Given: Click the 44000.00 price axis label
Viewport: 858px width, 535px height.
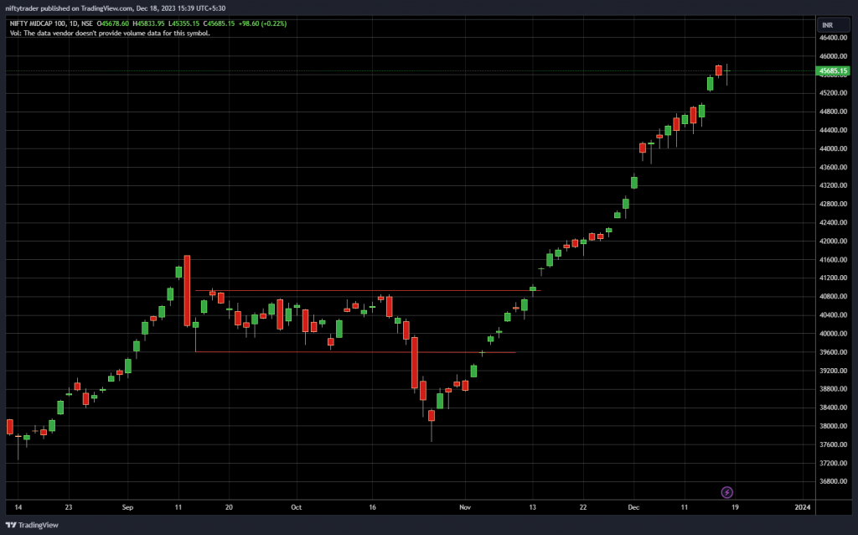Looking at the screenshot, I should pyautogui.click(x=834, y=148).
